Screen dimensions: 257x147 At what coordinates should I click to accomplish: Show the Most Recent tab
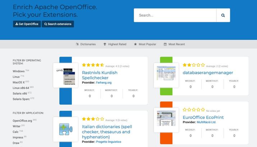174,44
